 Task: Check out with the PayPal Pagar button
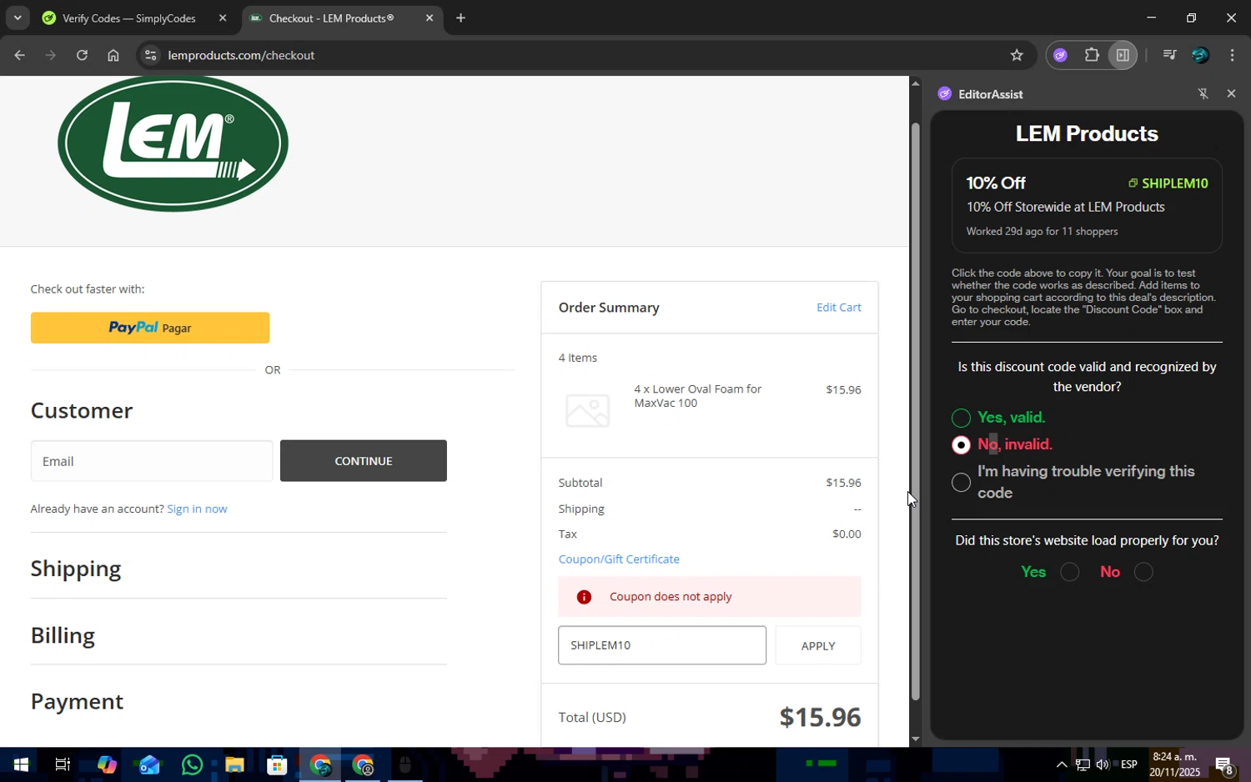pyautogui.click(x=150, y=328)
